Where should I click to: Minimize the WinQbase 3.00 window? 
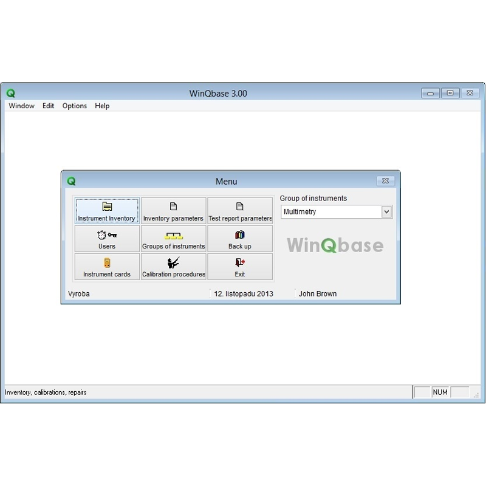(430, 93)
